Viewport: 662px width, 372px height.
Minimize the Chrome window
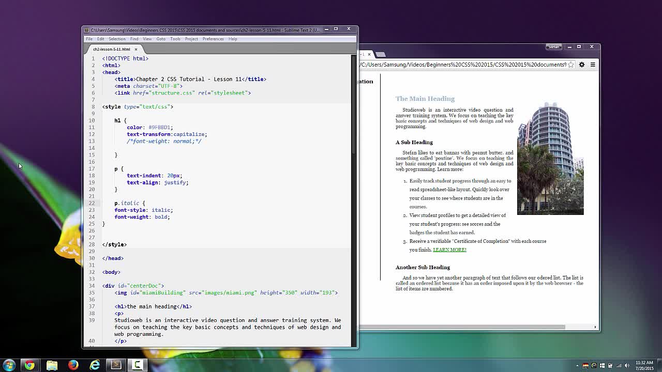[x=569, y=47]
